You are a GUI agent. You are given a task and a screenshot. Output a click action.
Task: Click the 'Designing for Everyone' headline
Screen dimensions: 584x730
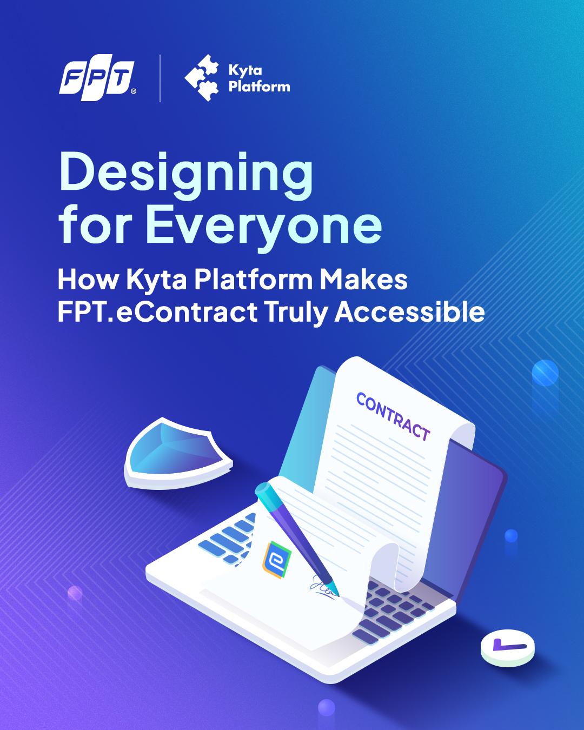click(x=220, y=197)
